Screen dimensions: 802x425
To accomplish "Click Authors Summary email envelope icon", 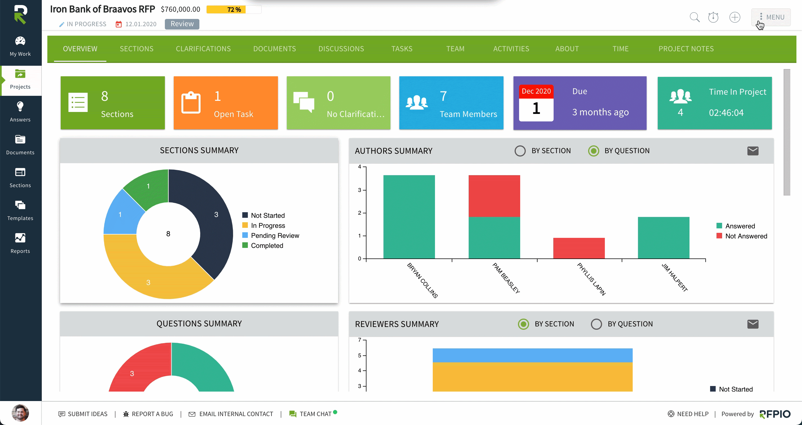I will pos(752,151).
